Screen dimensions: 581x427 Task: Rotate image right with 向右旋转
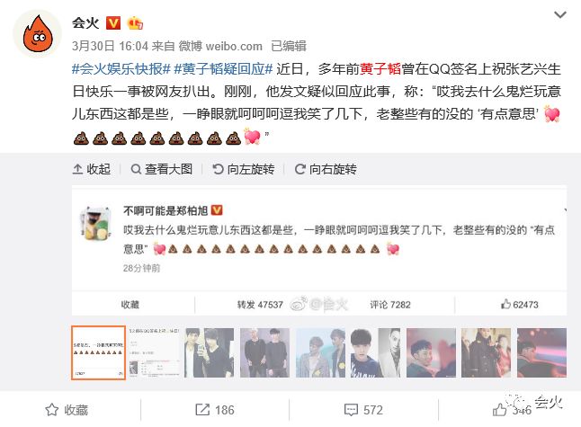[326, 169]
